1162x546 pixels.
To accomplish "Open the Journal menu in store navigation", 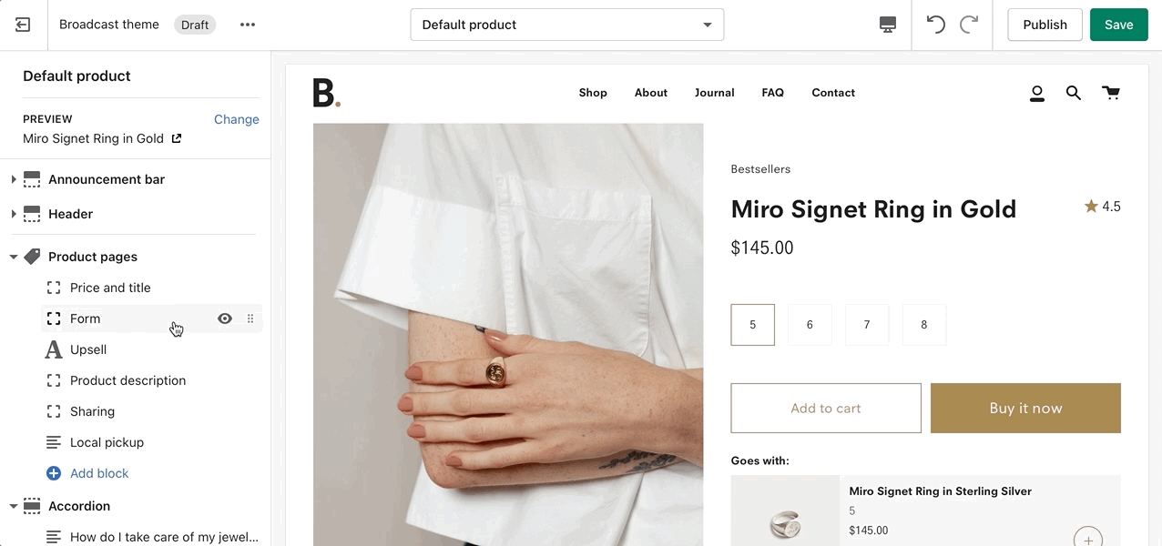I will coord(714,93).
